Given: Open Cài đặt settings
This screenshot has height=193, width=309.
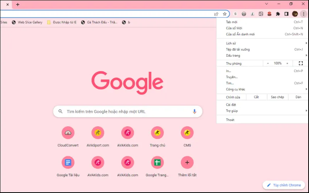Looking at the screenshot, I should pos(262,105).
